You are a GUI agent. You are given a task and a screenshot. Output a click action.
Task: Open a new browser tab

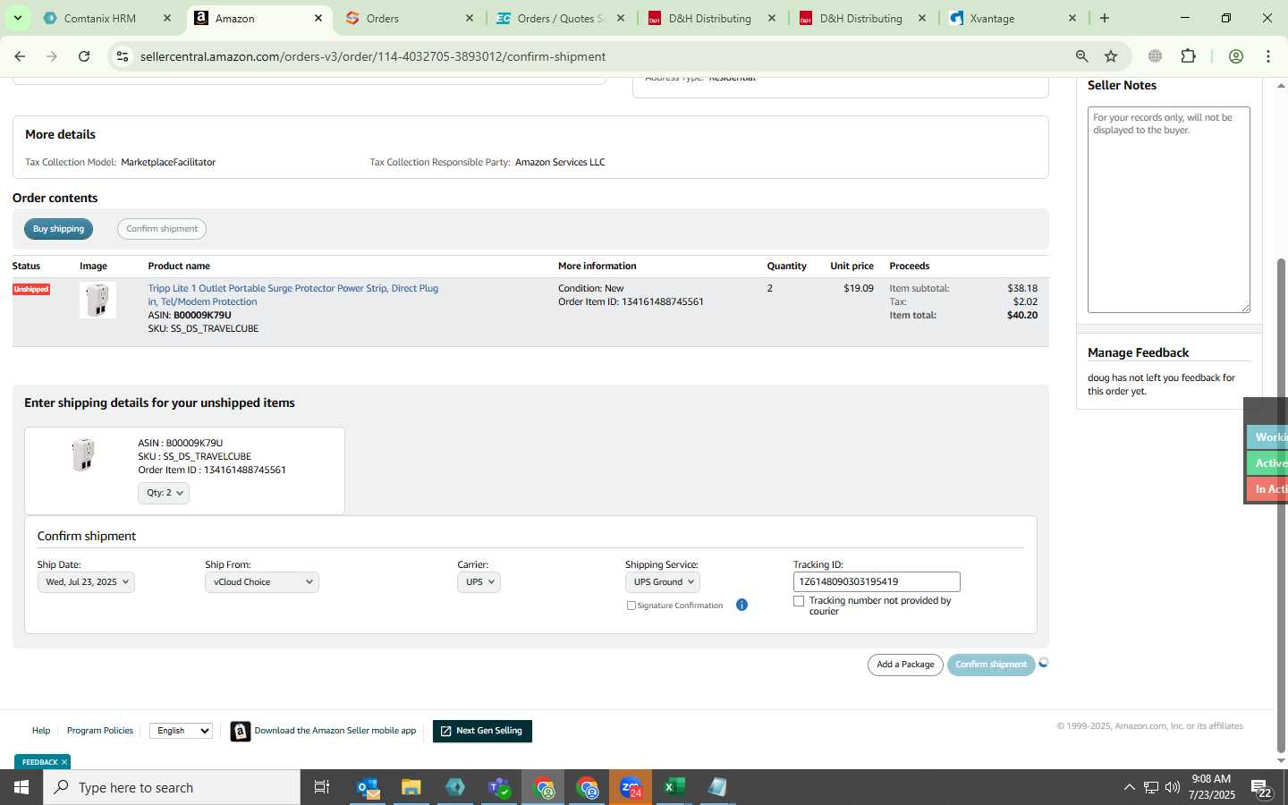[x=1105, y=18]
